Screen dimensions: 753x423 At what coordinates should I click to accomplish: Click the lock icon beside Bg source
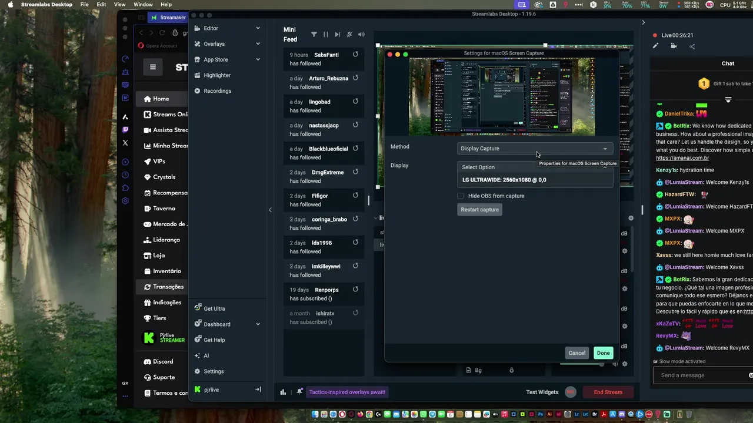pyautogui.click(x=511, y=370)
